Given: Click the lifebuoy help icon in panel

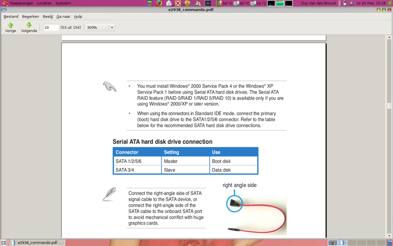Looking at the screenshot, I should pyautogui.click(x=178, y=3).
